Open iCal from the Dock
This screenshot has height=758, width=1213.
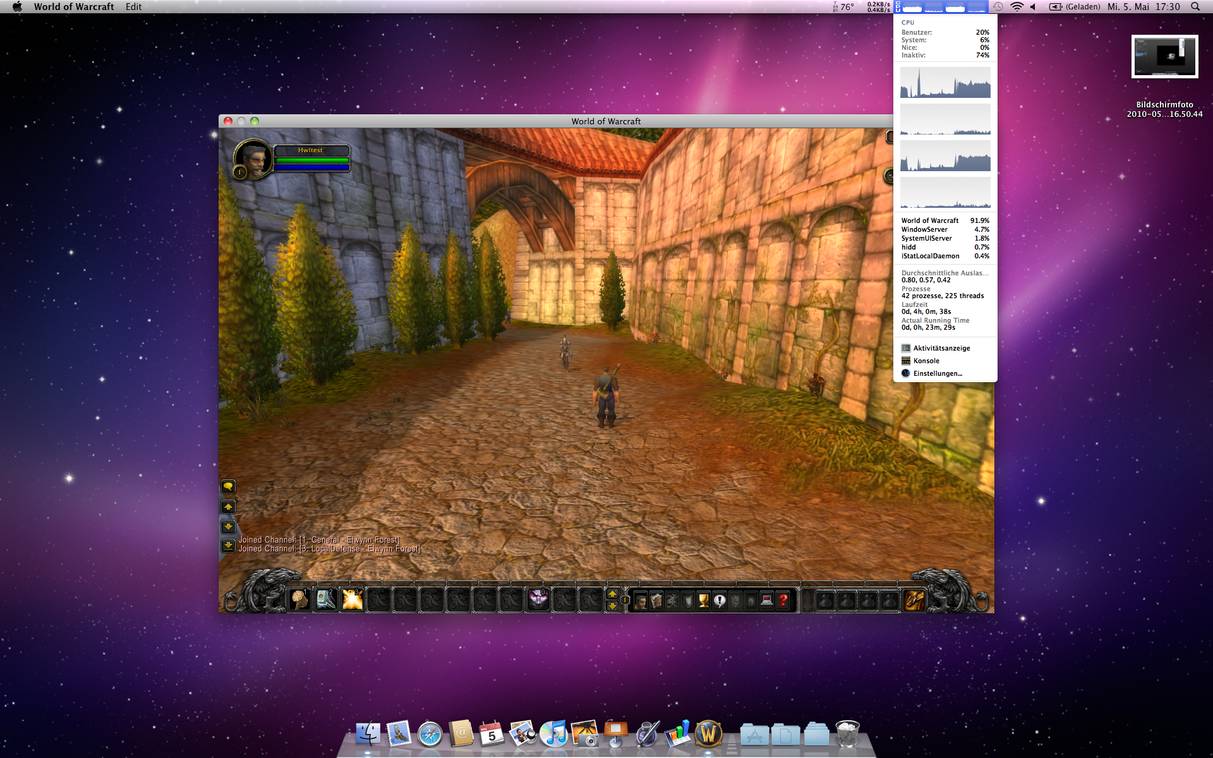[492, 734]
